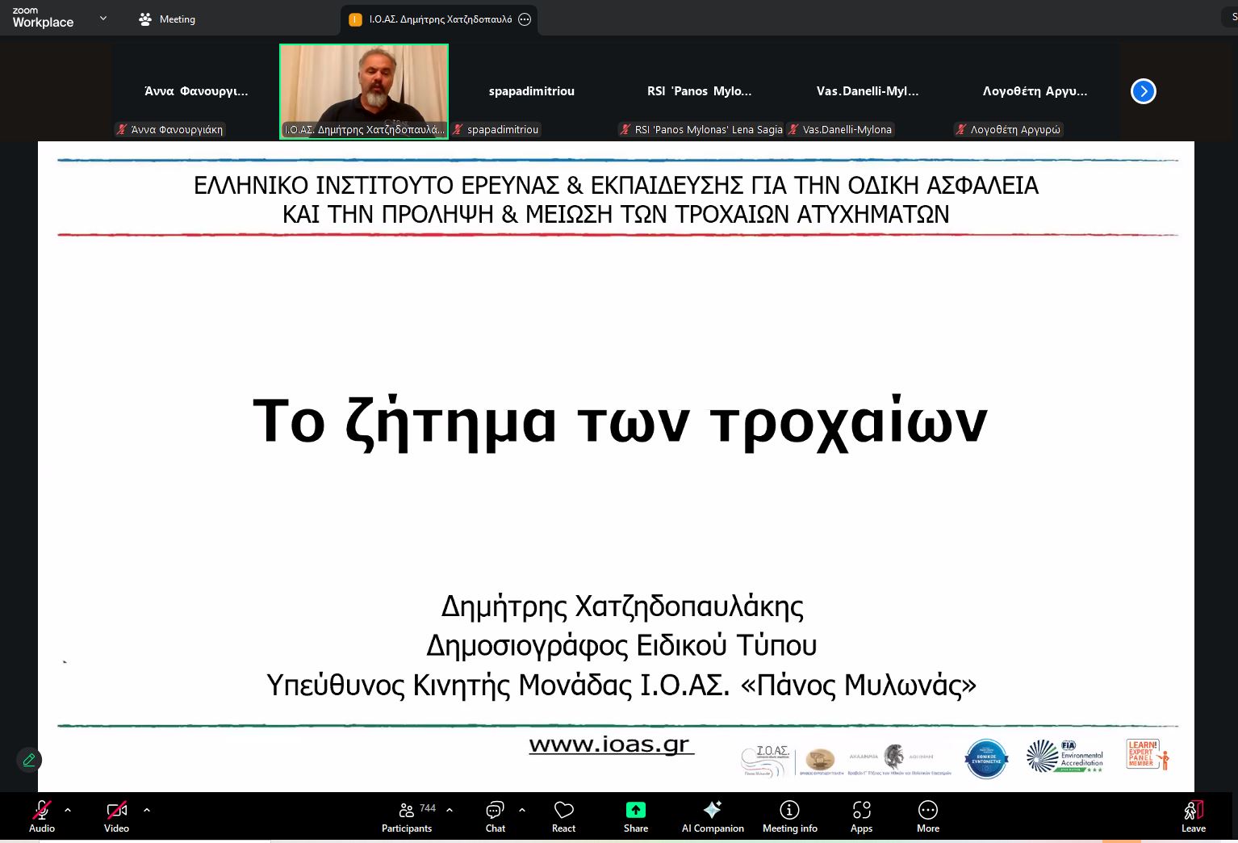Show Meeting info
1238x843 pixels.
click(x=789, y=816)
